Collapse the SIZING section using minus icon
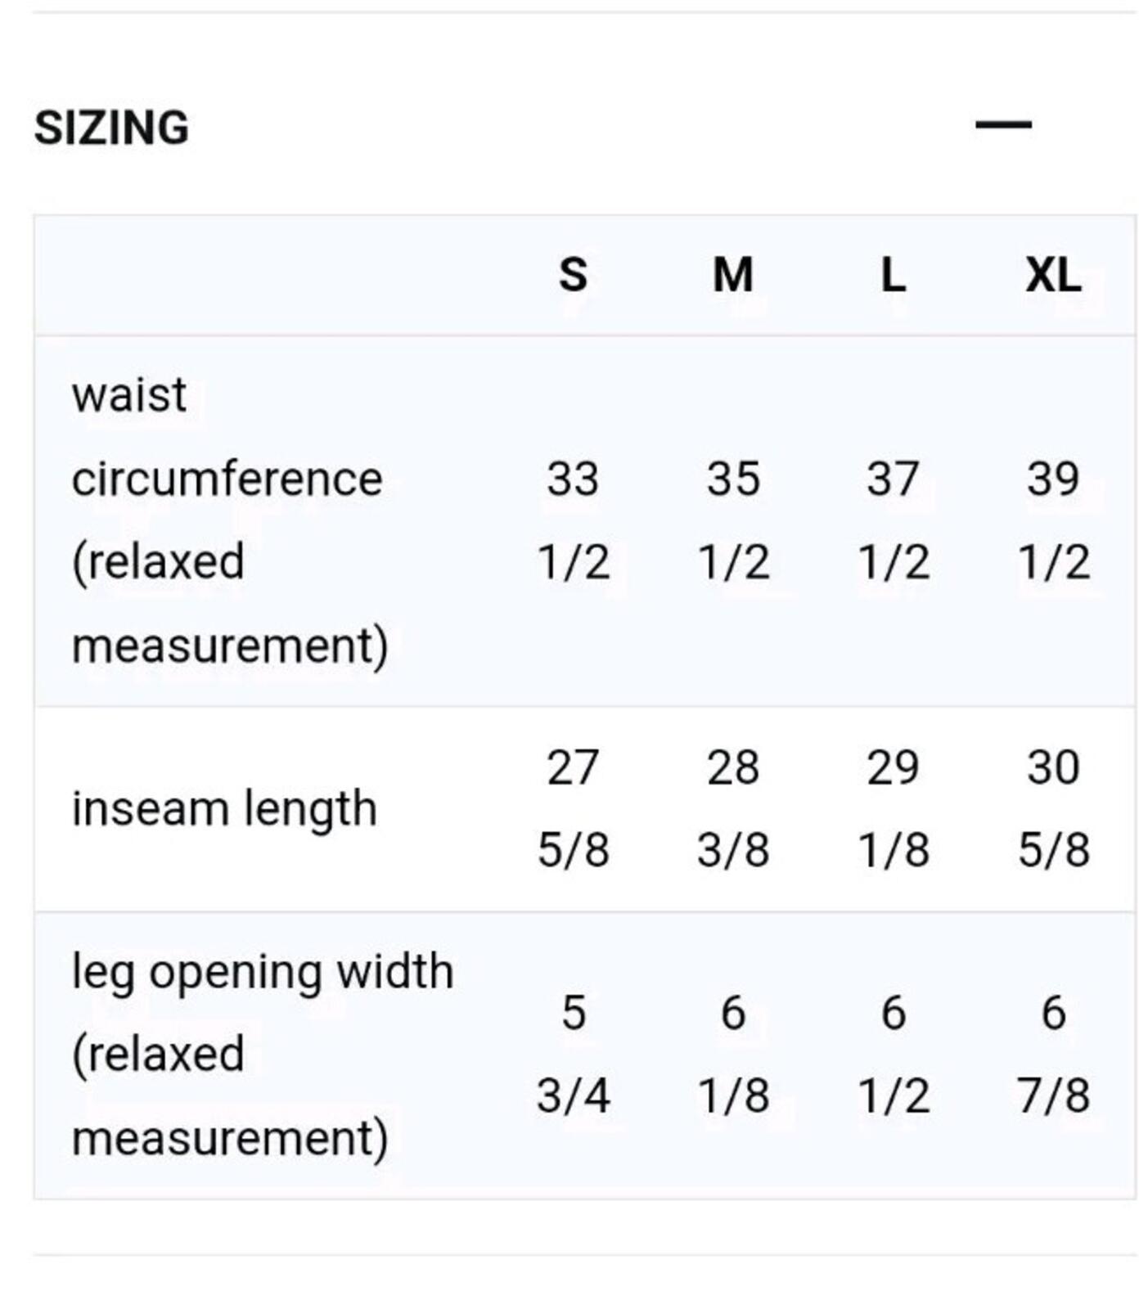Screen dimensions: 1139x1309 click(1003, 125)
